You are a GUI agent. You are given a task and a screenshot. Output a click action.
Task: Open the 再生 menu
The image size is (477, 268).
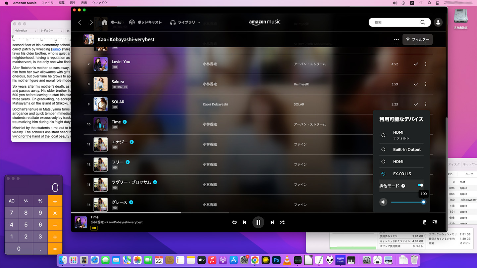coord(73,3)
